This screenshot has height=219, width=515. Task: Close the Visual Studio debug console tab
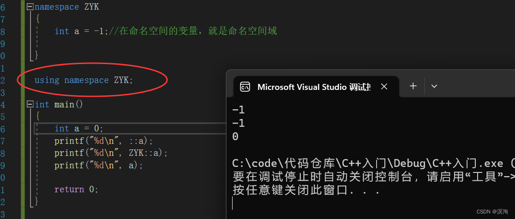point(384,87)
